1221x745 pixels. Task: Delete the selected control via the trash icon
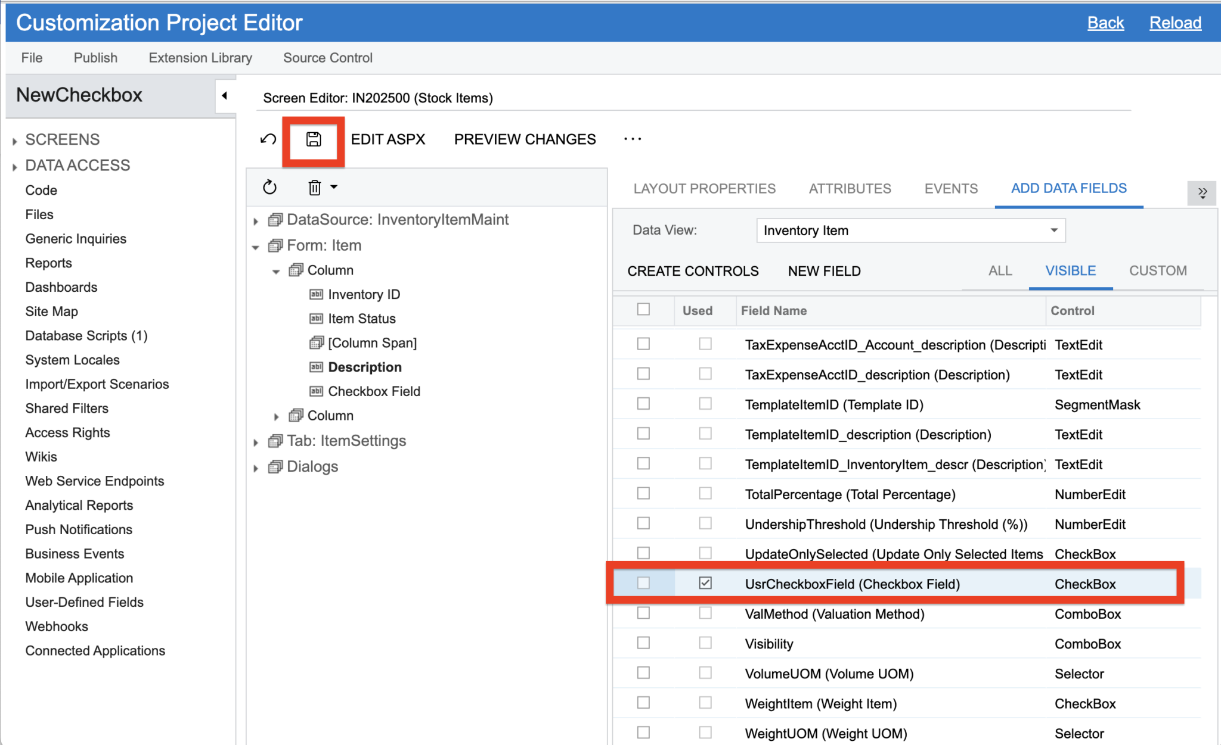[x=314, y=187]
